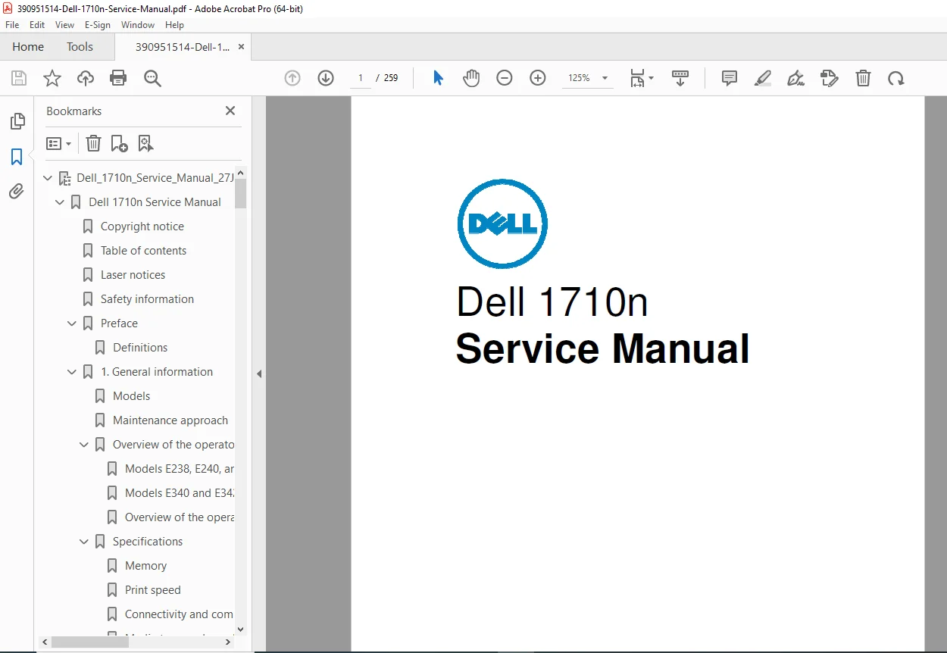
Task: Open the File menu
Action: pos(12,25)
